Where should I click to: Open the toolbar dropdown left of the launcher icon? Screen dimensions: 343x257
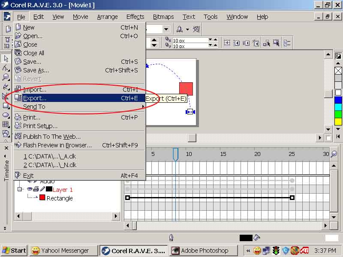pyautogui.click(x=166, y=29)
